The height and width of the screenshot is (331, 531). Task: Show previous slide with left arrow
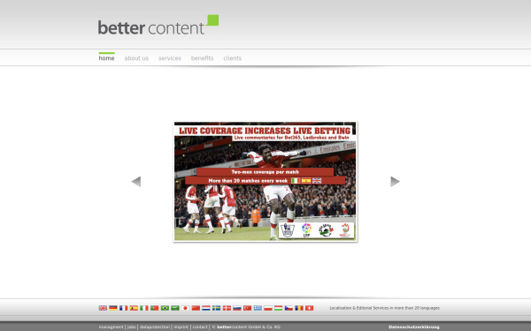click(x=136, y=181)
